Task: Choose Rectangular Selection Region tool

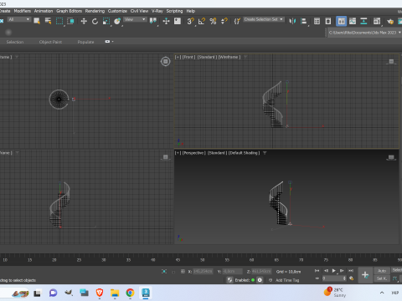Action: (59, 21)
